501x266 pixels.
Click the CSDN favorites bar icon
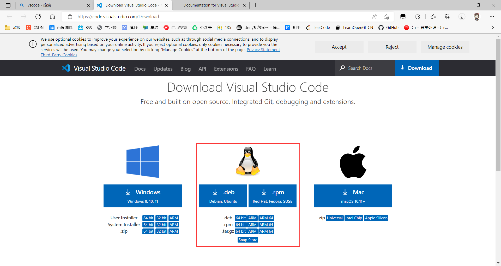pyautogui.click(x=28, y=27)
